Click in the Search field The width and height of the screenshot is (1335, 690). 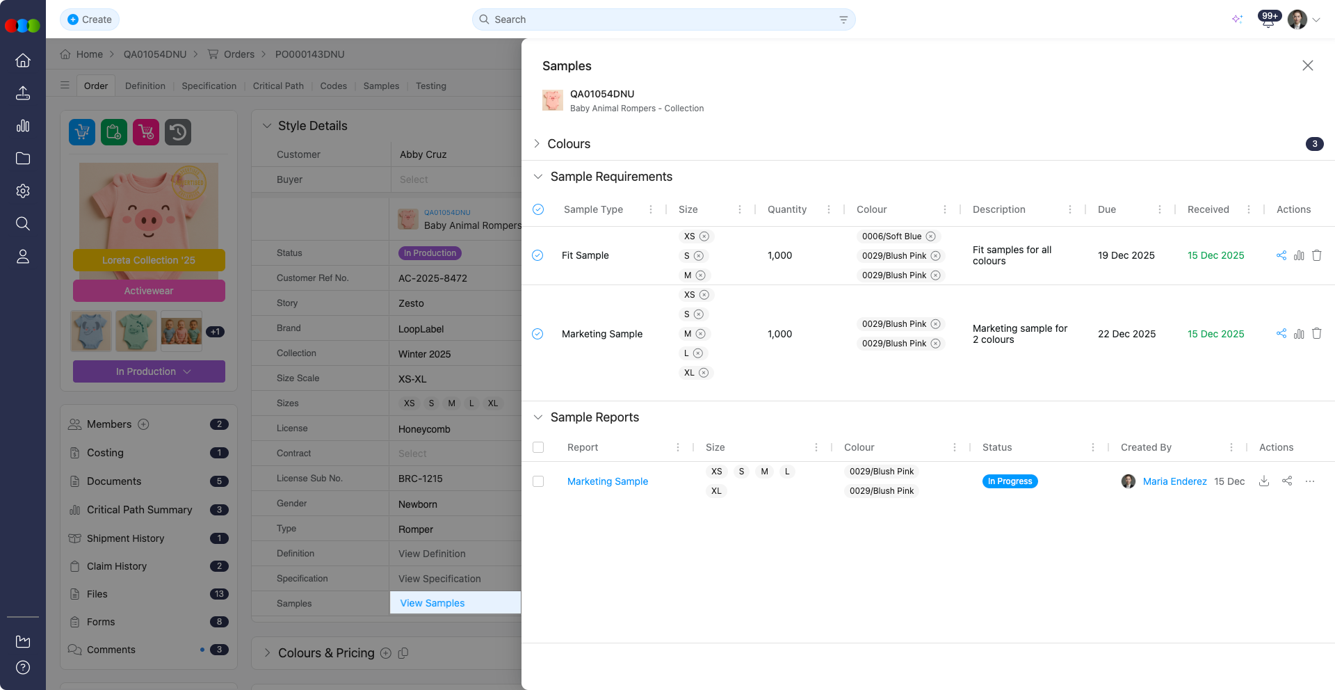point(661,19)
